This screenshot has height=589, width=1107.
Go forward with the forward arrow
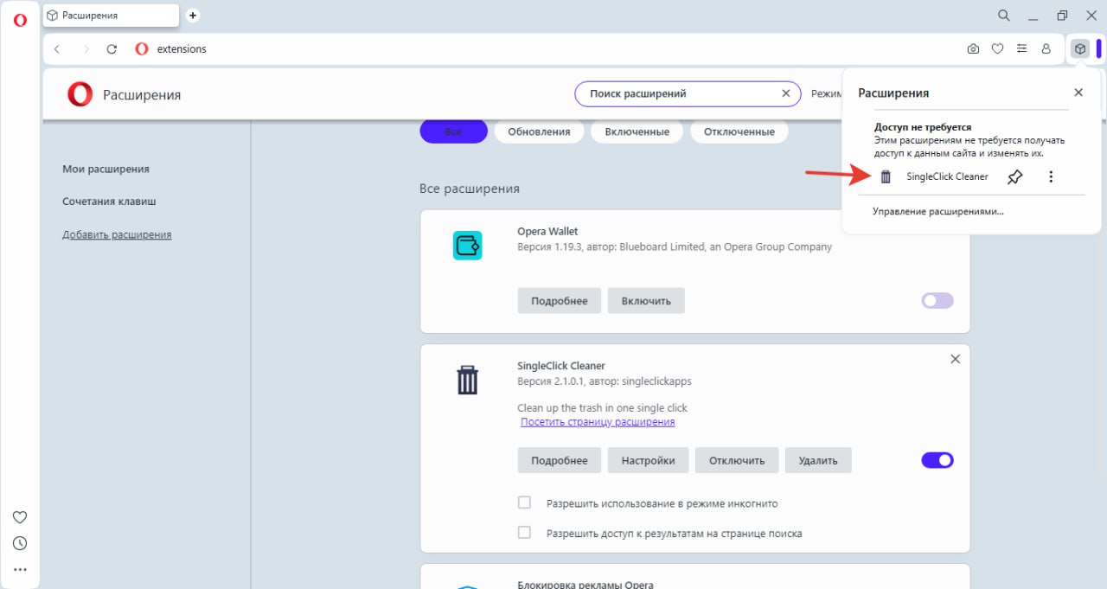click(x=85, y=49)
